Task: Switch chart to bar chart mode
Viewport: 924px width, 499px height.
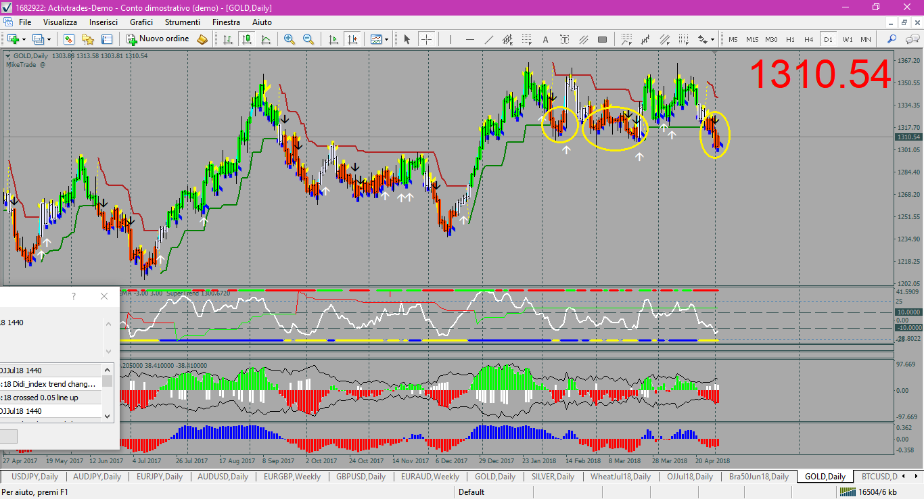Action: (228, 39)
